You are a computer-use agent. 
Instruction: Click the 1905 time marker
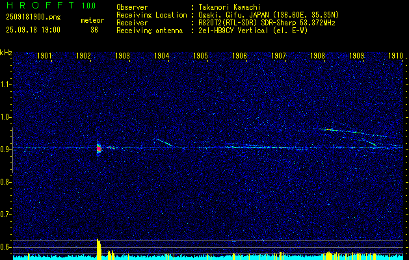tap(200, 56)
